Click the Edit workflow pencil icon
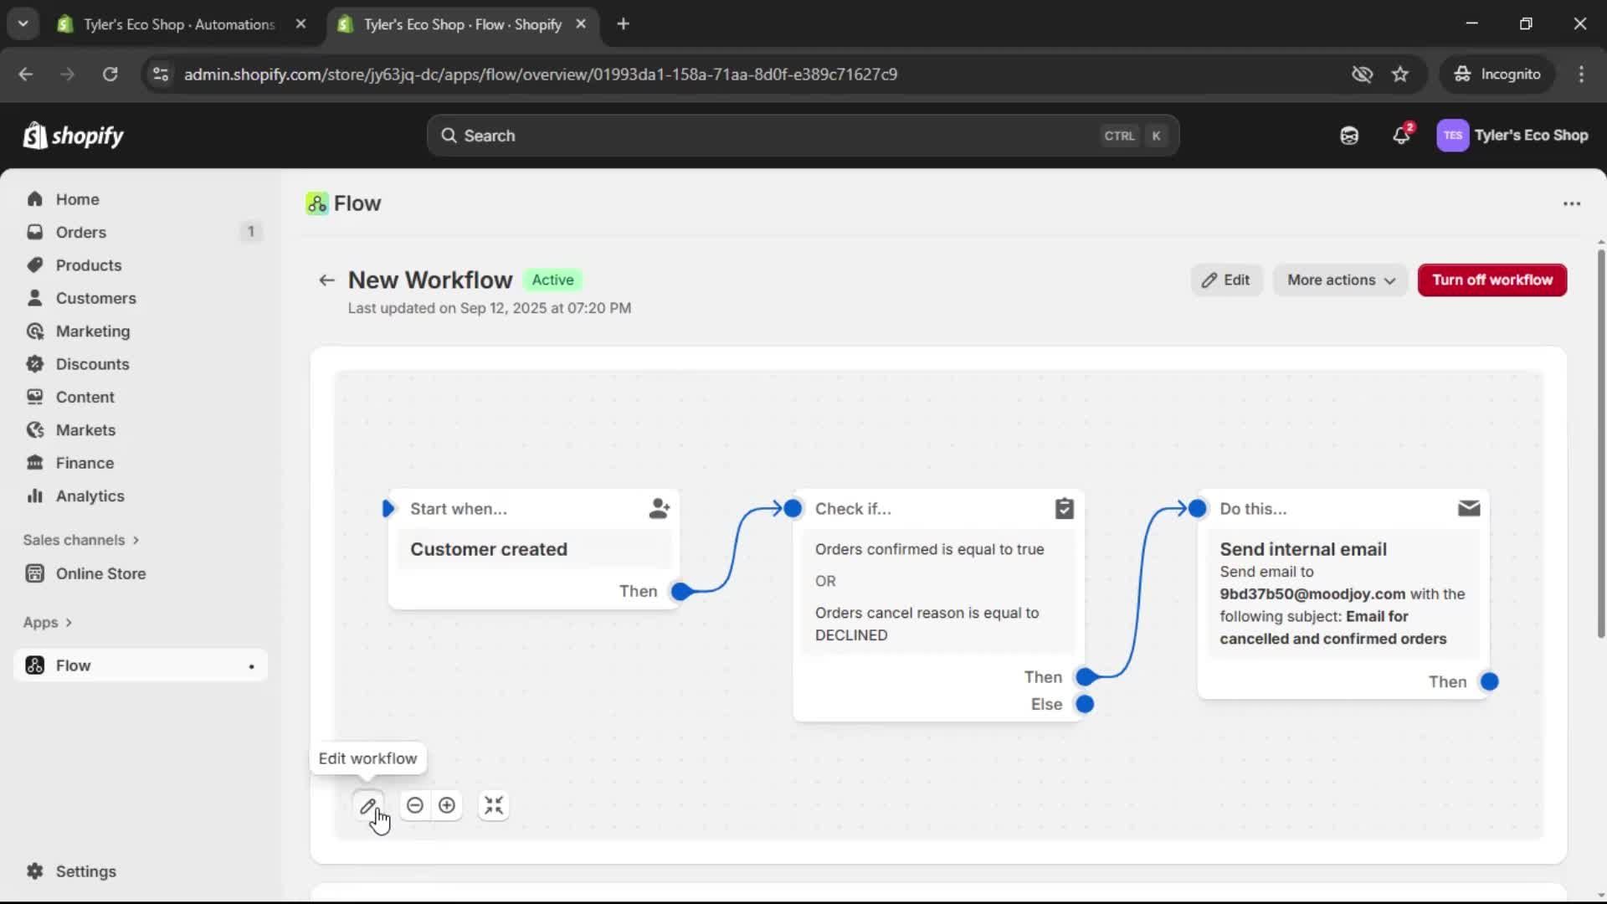1607x904 pixels. tap(368, 805)
